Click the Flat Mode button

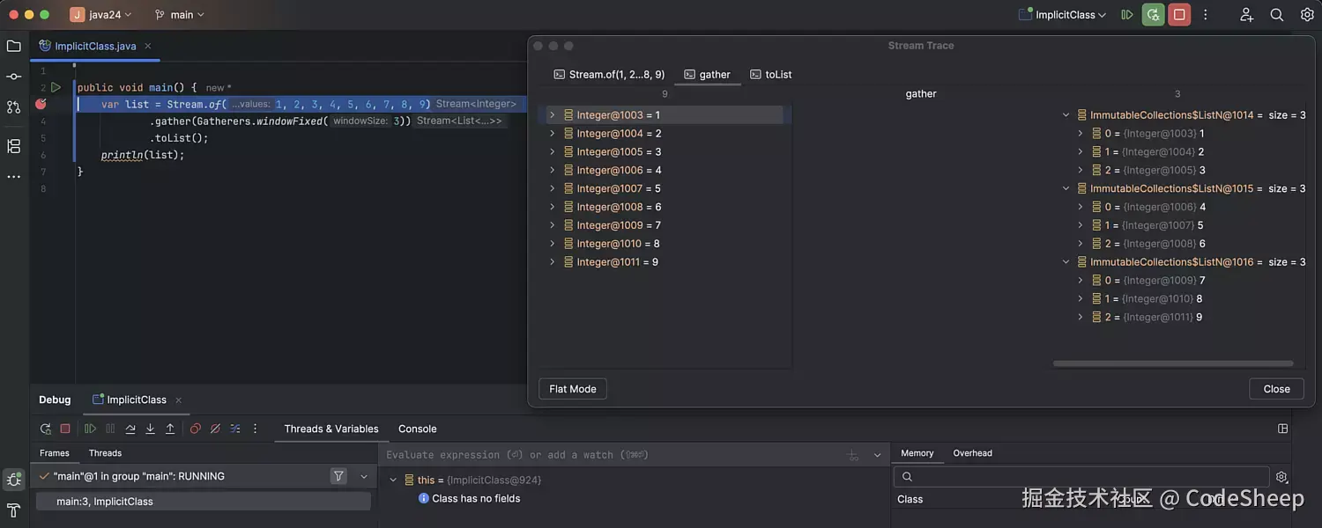(x=573, y=389)
